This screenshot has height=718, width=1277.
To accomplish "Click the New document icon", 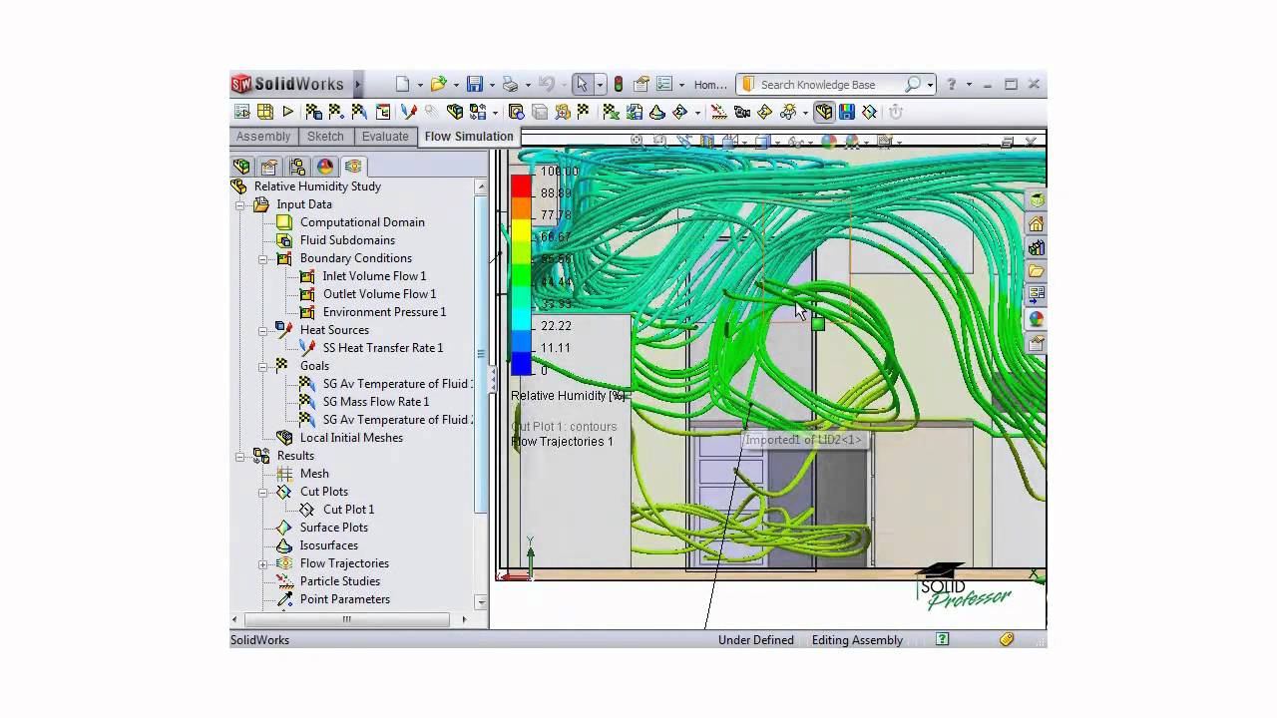I will (x=402, y=85).
